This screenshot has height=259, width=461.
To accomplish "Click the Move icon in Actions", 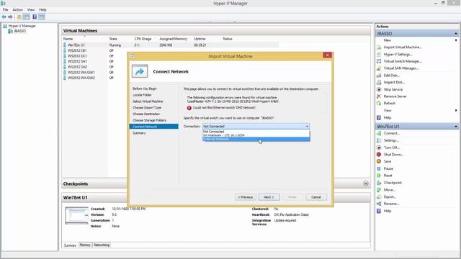I will click(379, 190).
